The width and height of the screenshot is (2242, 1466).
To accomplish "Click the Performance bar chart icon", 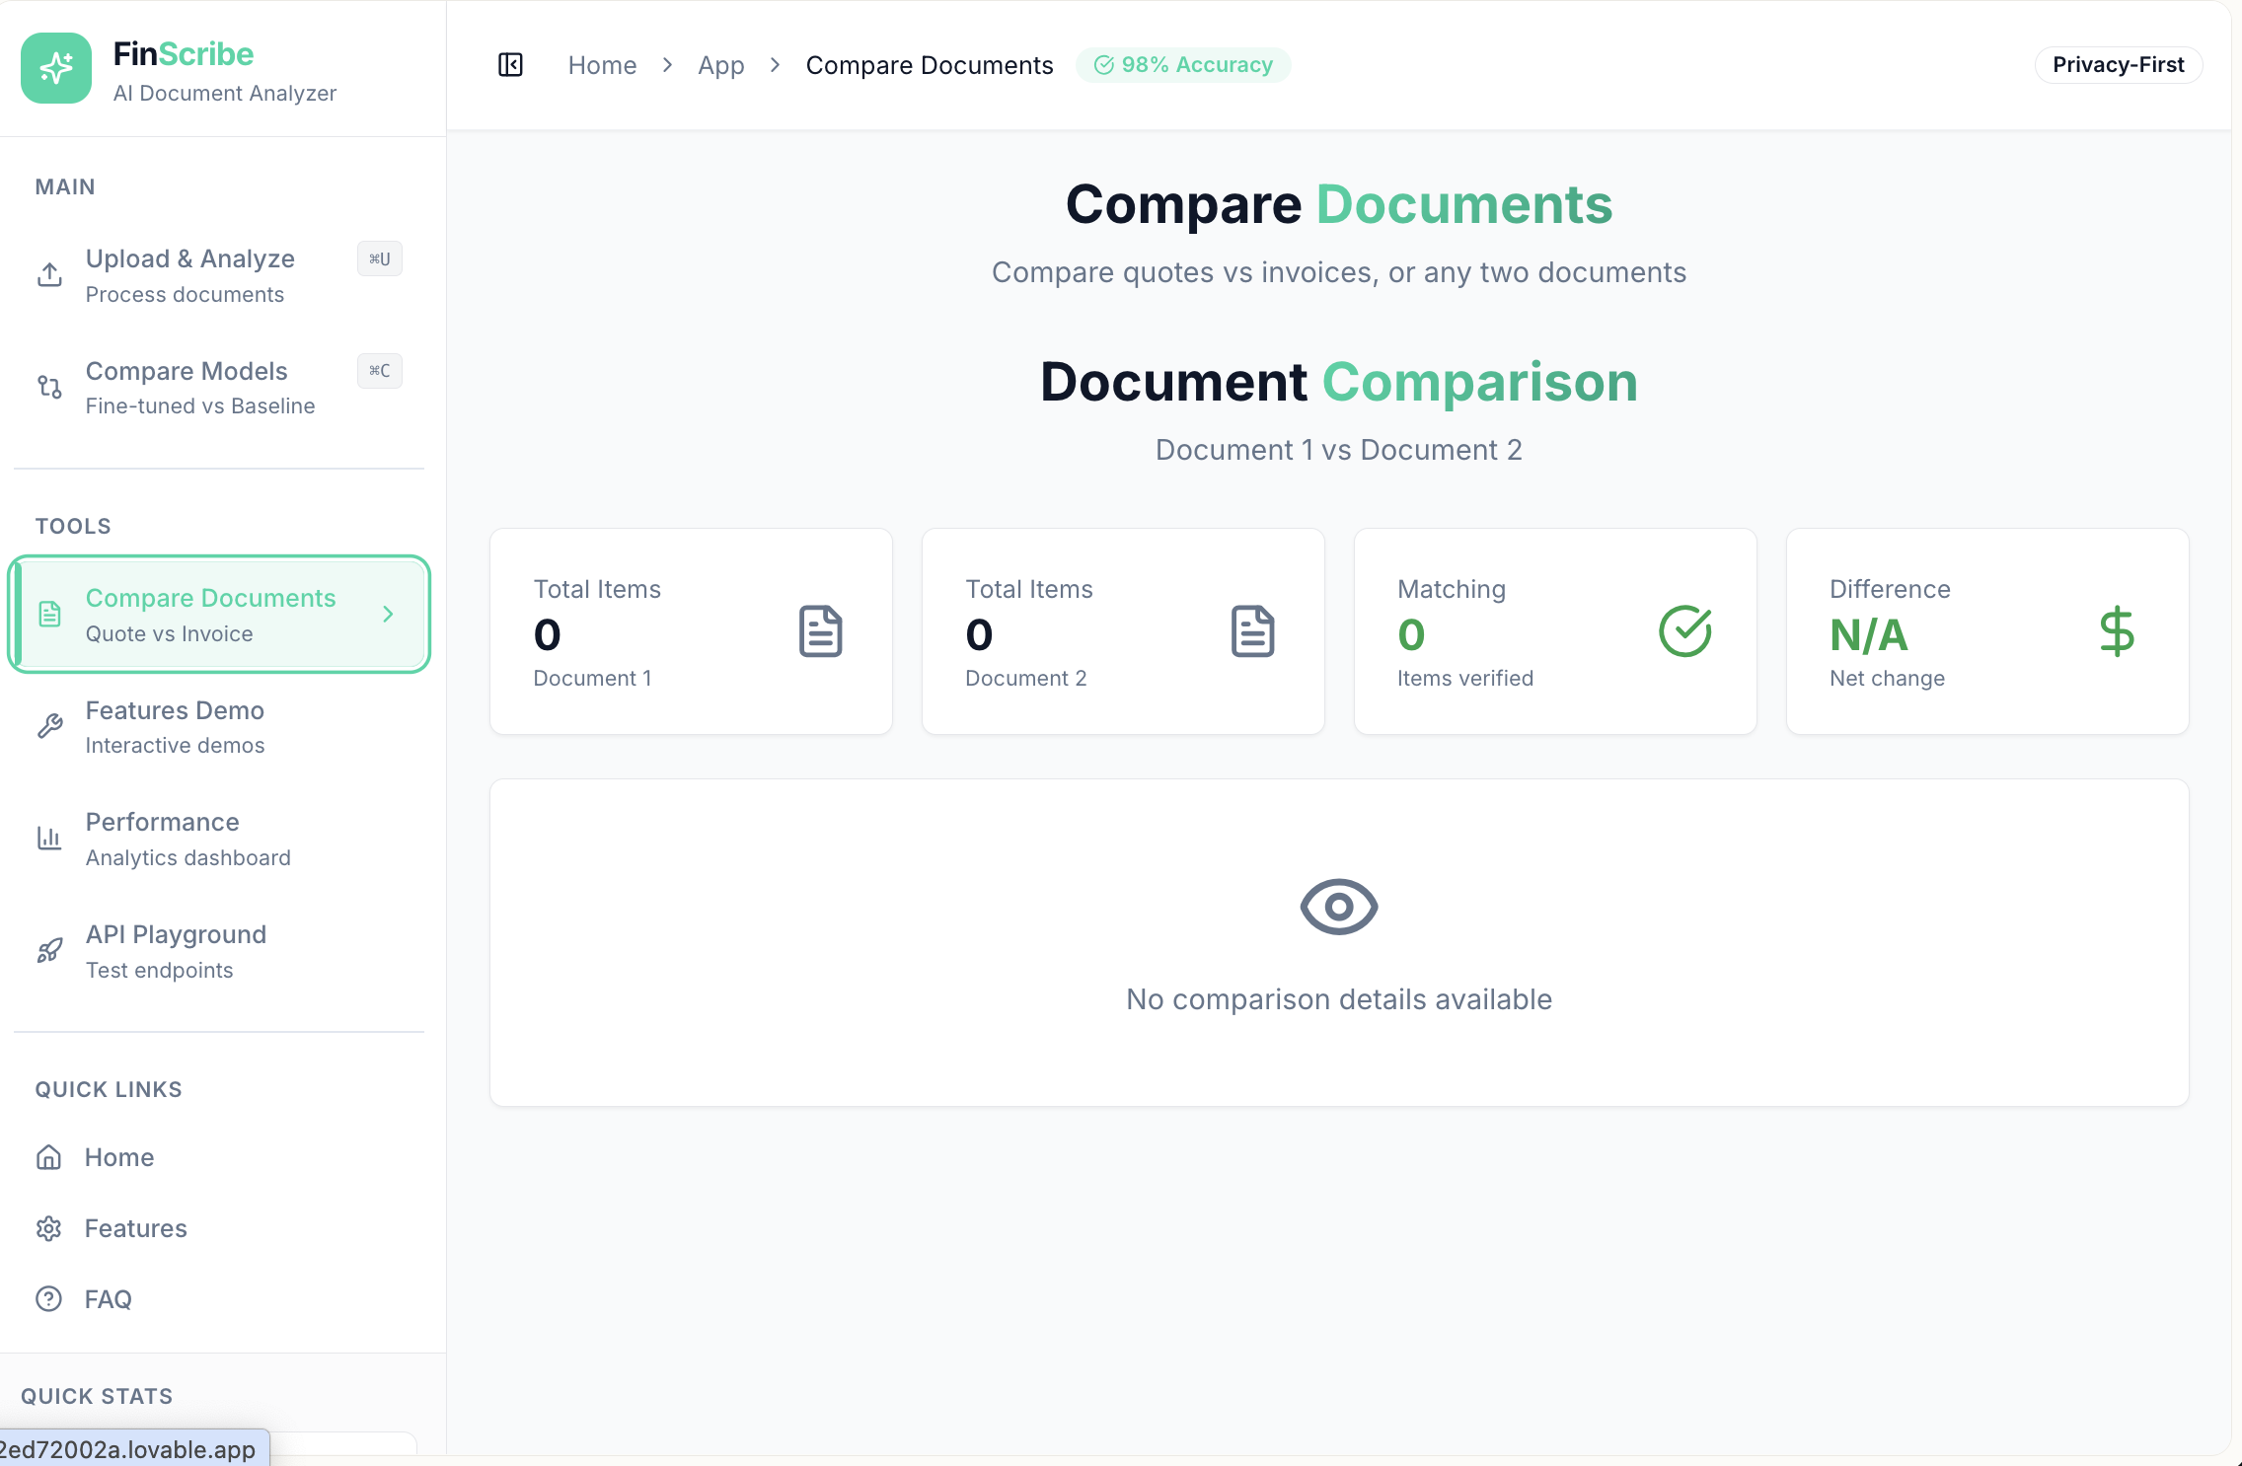I will (x=49, y=839).
